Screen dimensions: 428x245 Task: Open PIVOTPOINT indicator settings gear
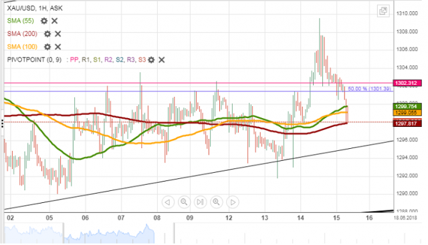[x=151, y=59]
